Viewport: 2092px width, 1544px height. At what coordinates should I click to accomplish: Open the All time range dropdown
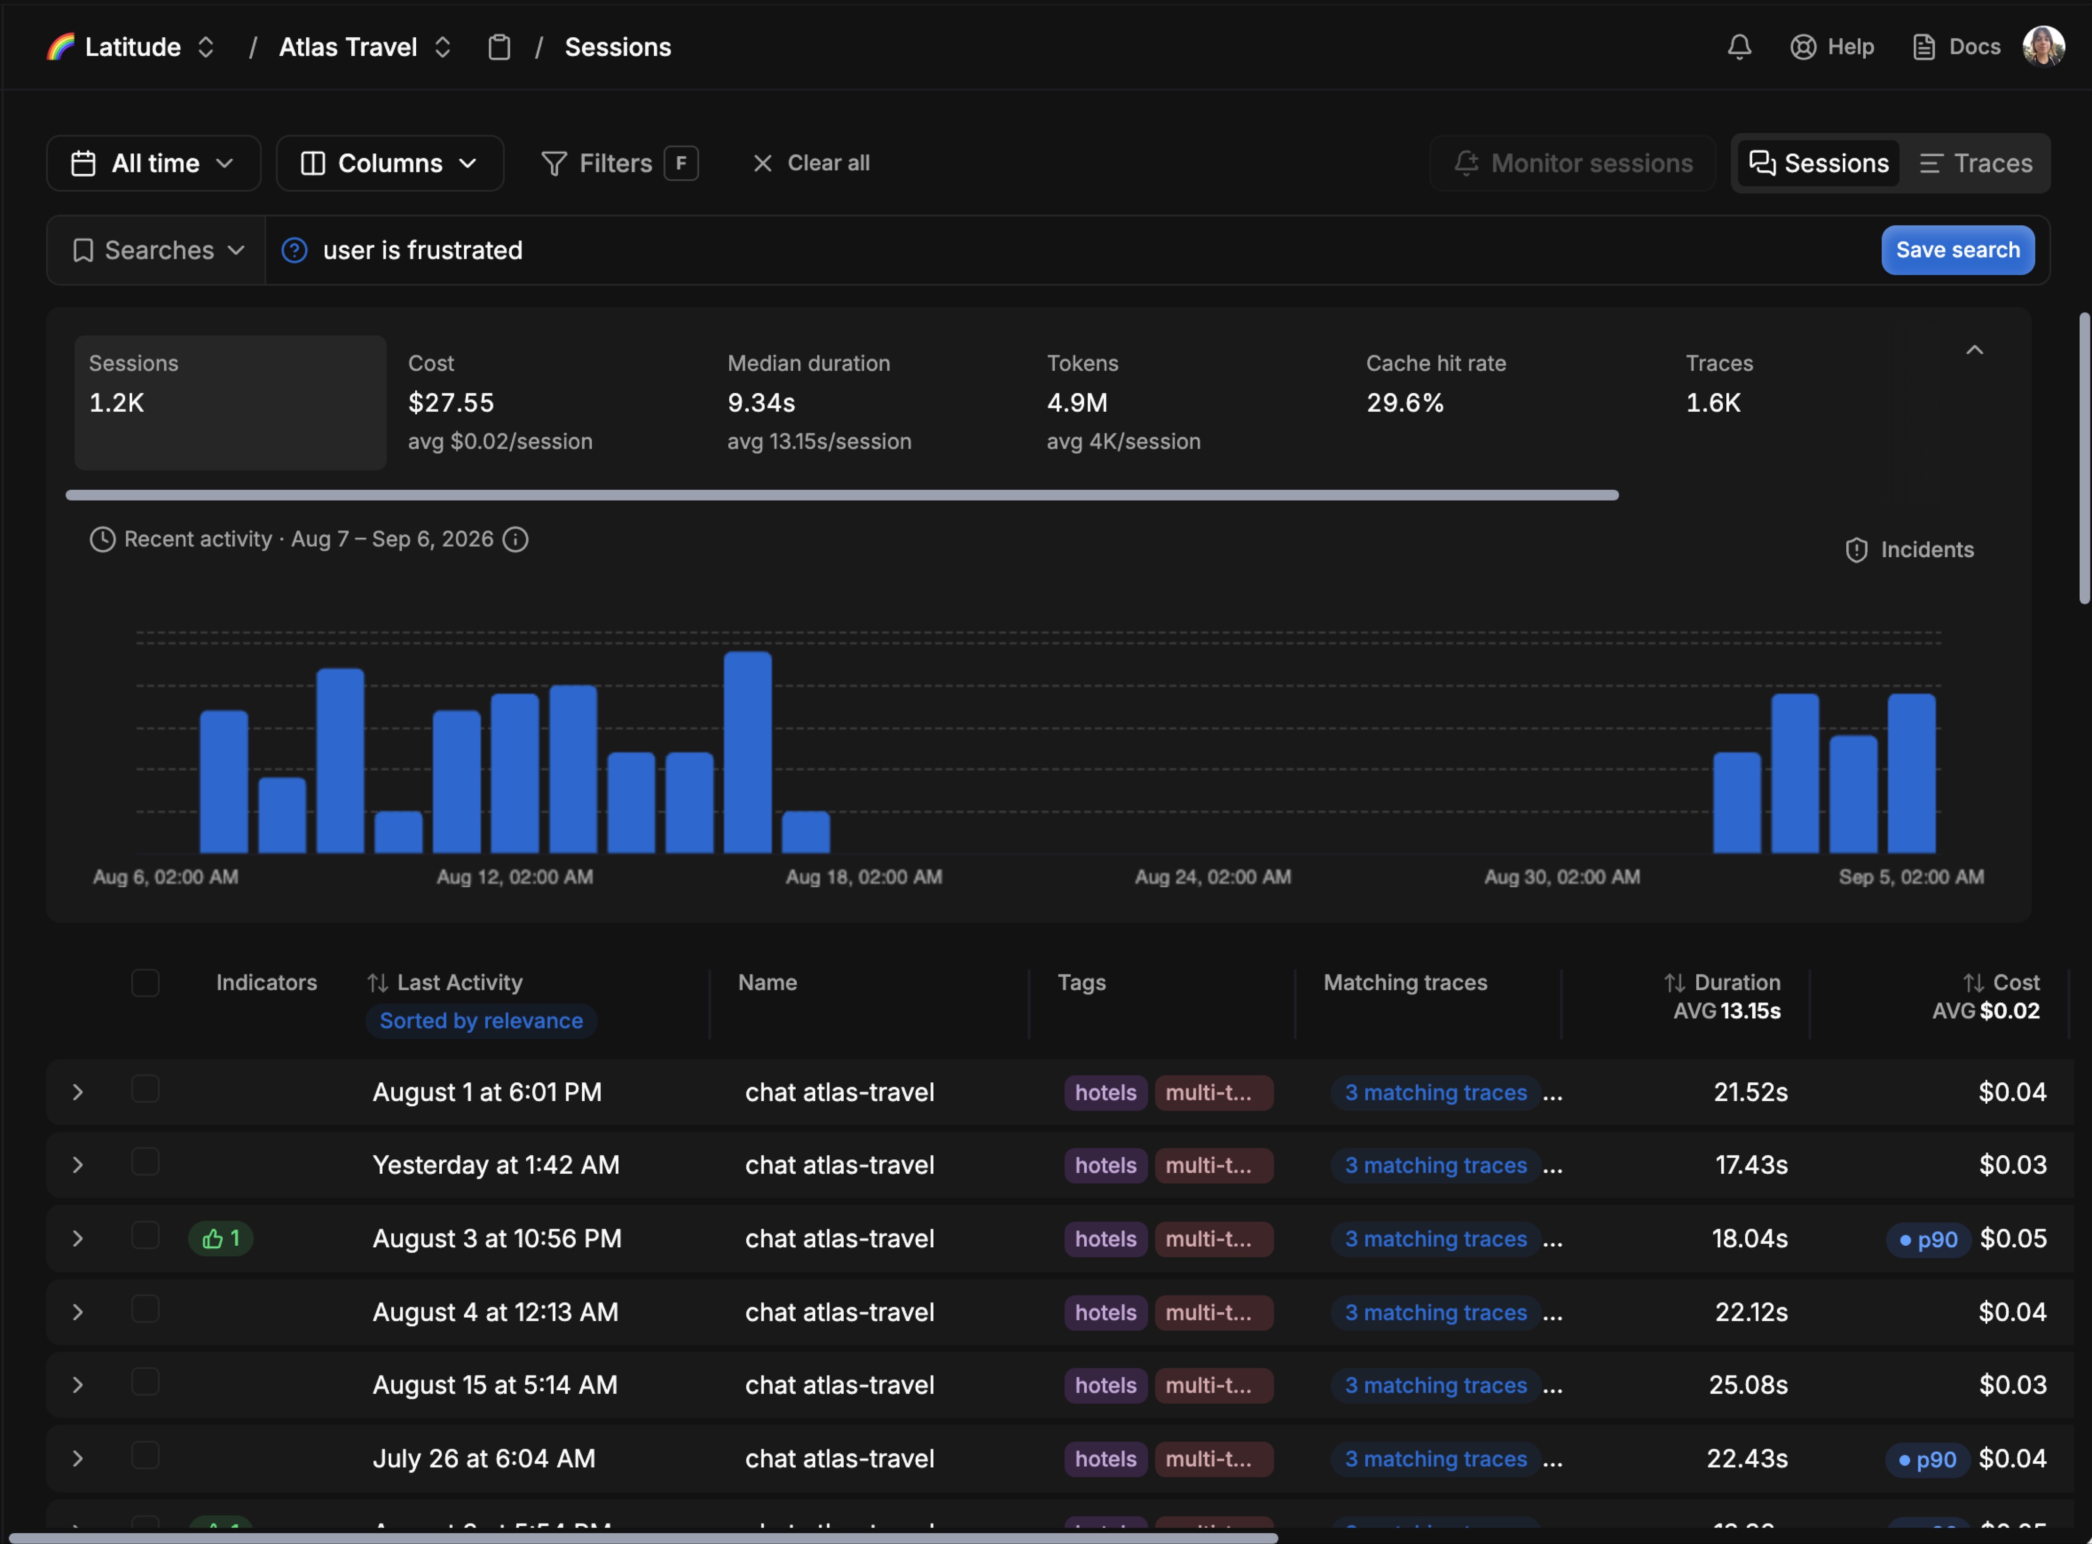coord(153,163)
